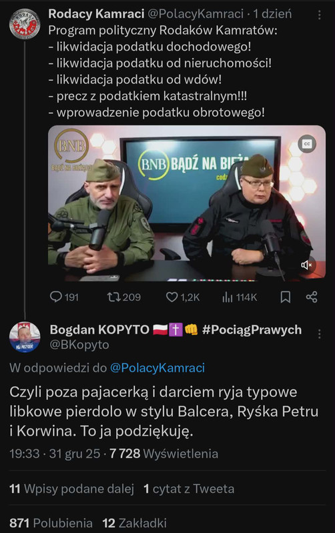Toggle the CC captions button on video

(307, 144)
